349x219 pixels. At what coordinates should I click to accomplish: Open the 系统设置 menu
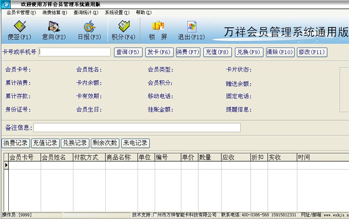pos(117,13)
